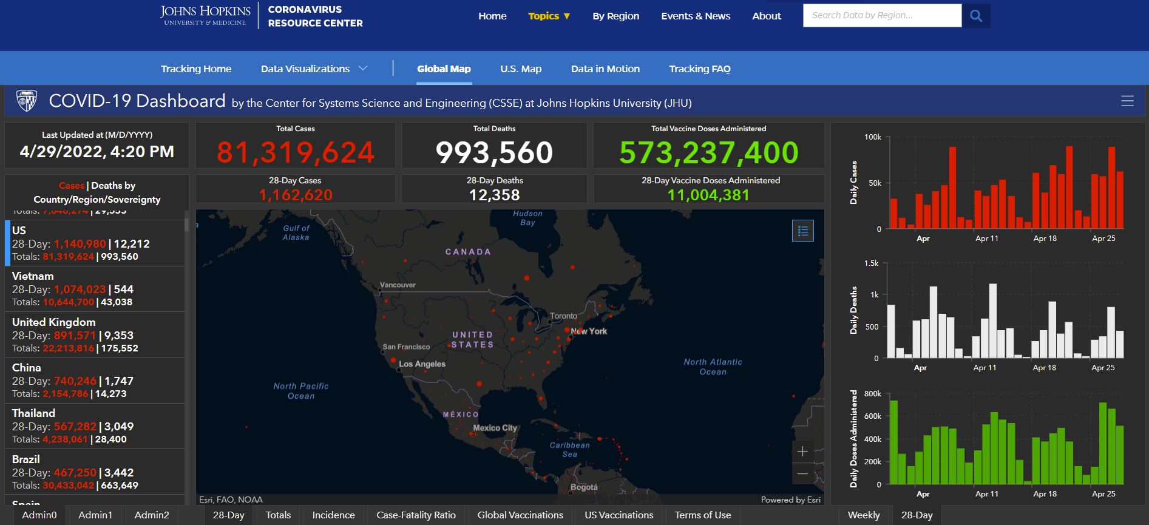Select the US row in country list
This screenshot has height=525, width=1149.
(x=95, y=243)
